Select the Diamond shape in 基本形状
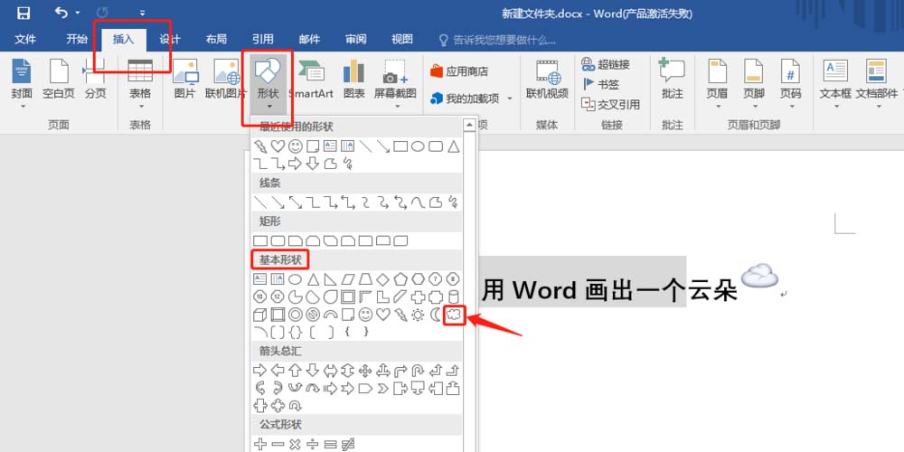904x452 pixels. tap(382, 279)
